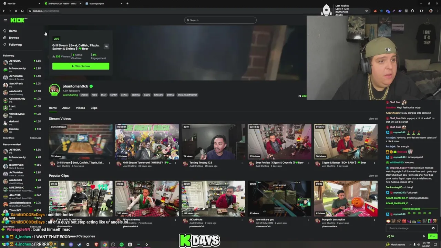Screen dimensions: 441x248
Task: Open the Current Stream video thumbnail
Action: 81,142
